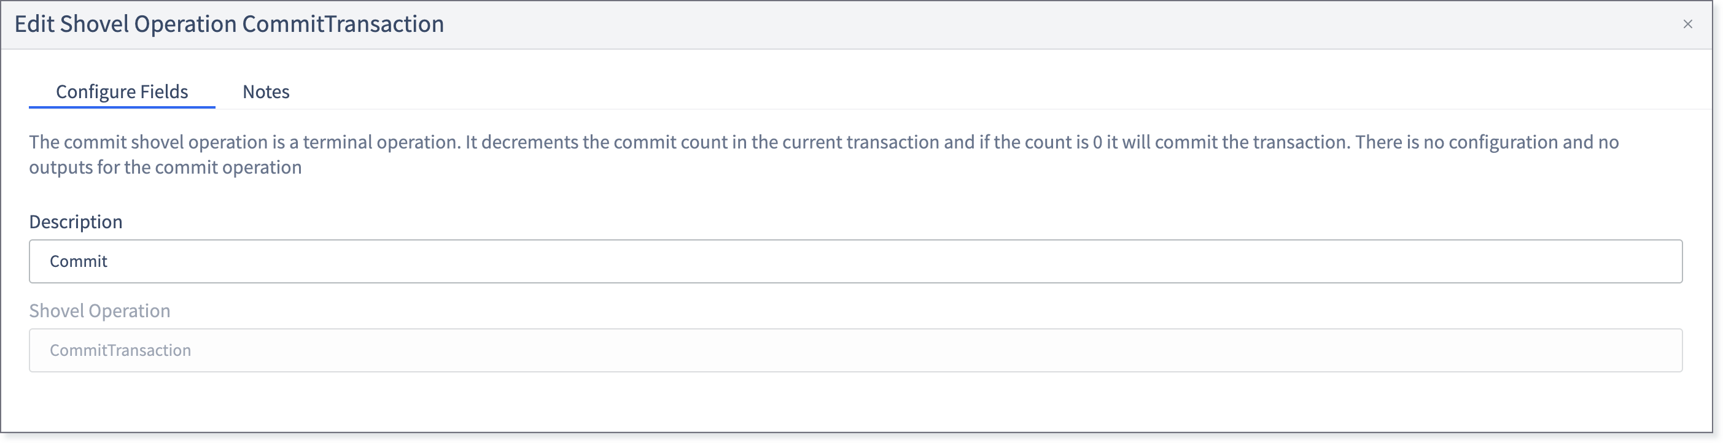Click the word 'CommitTransaction' in the title
Viewport: 1723px width, 443px height.
(343, 24)
